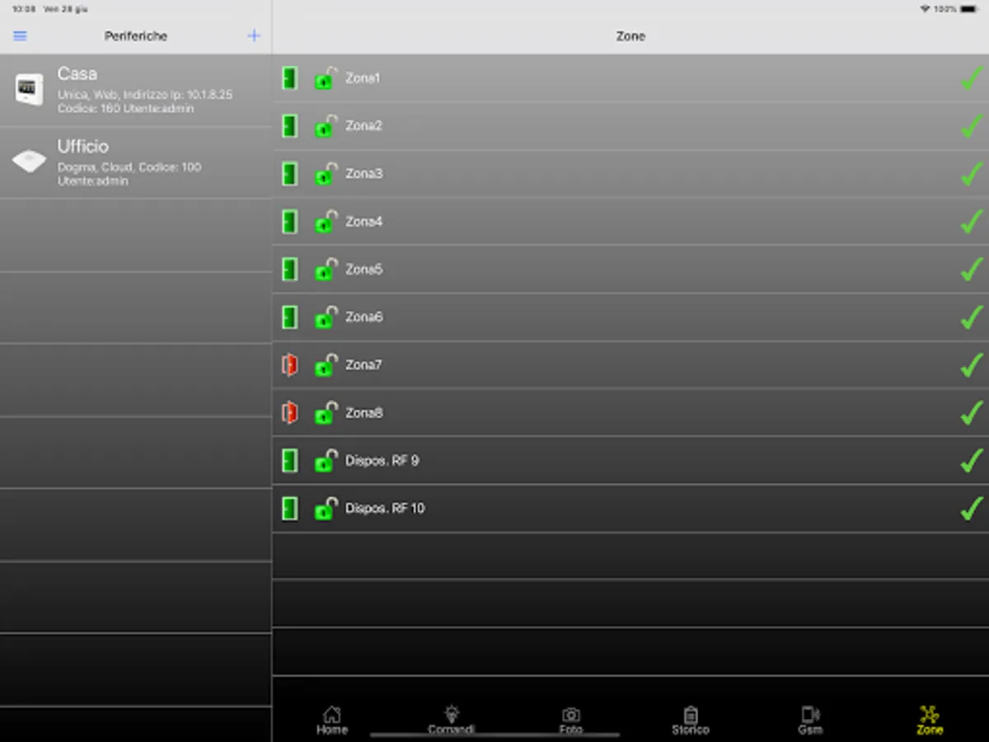The image size is (989, 742).
Task: Click the red open door icon for Zona8
Action: pyautogui.click(x=289, y=413)
